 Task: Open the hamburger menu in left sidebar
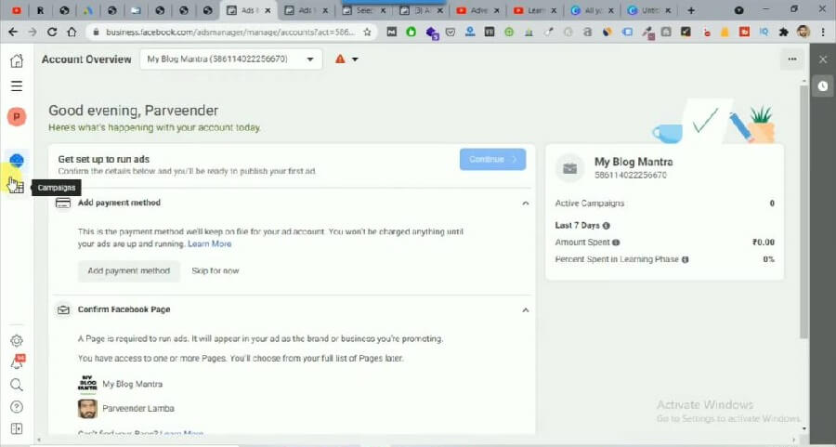[x=16, y=86]
